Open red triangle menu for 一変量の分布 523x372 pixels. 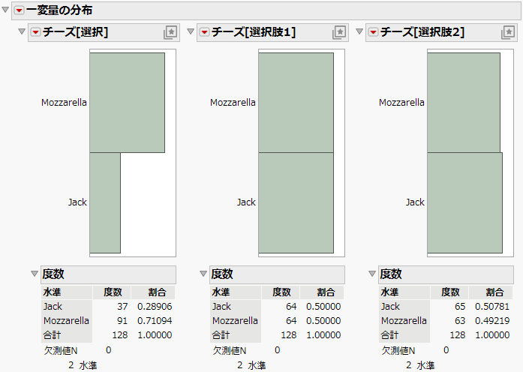[19, 10]
